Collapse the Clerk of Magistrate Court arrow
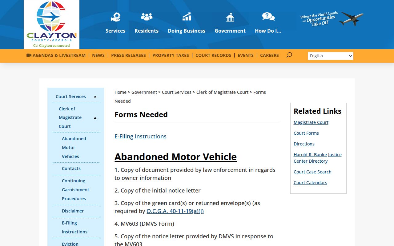Screen dimensions: 394x246 coord(95,117)
